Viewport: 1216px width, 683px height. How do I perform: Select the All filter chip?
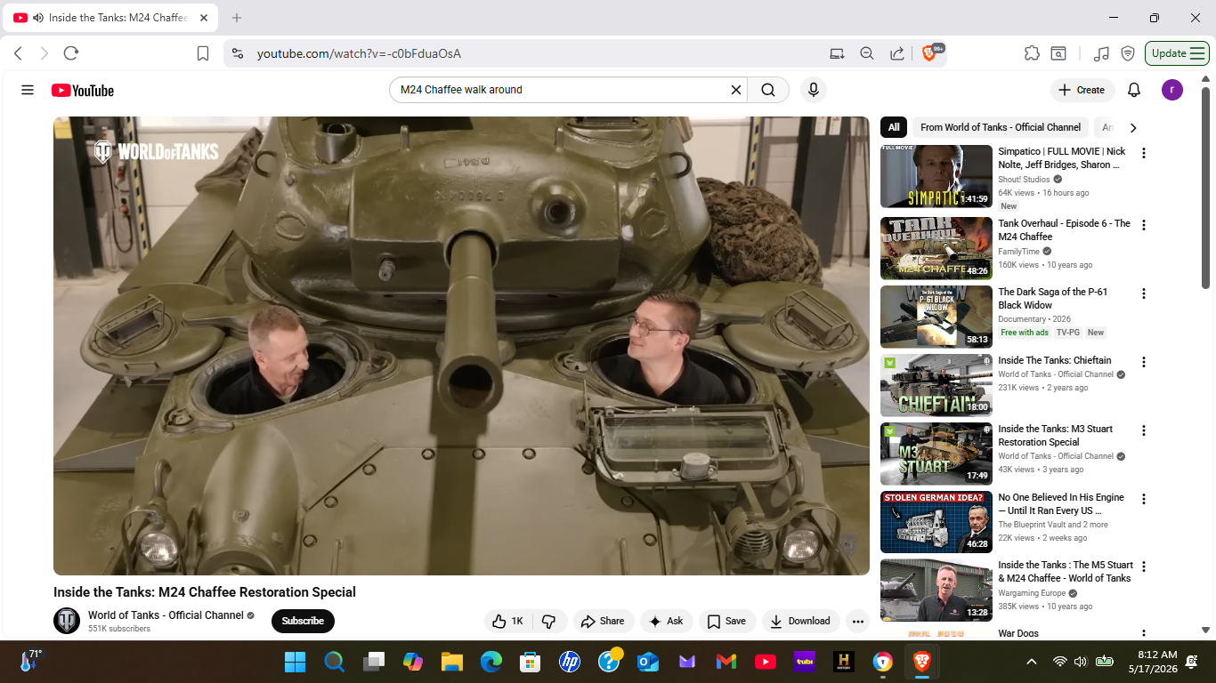[x=894, y=127]
